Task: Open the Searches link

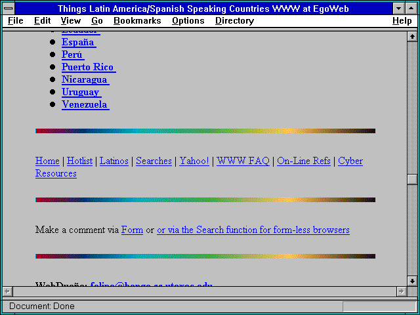Action: [154, 161]
